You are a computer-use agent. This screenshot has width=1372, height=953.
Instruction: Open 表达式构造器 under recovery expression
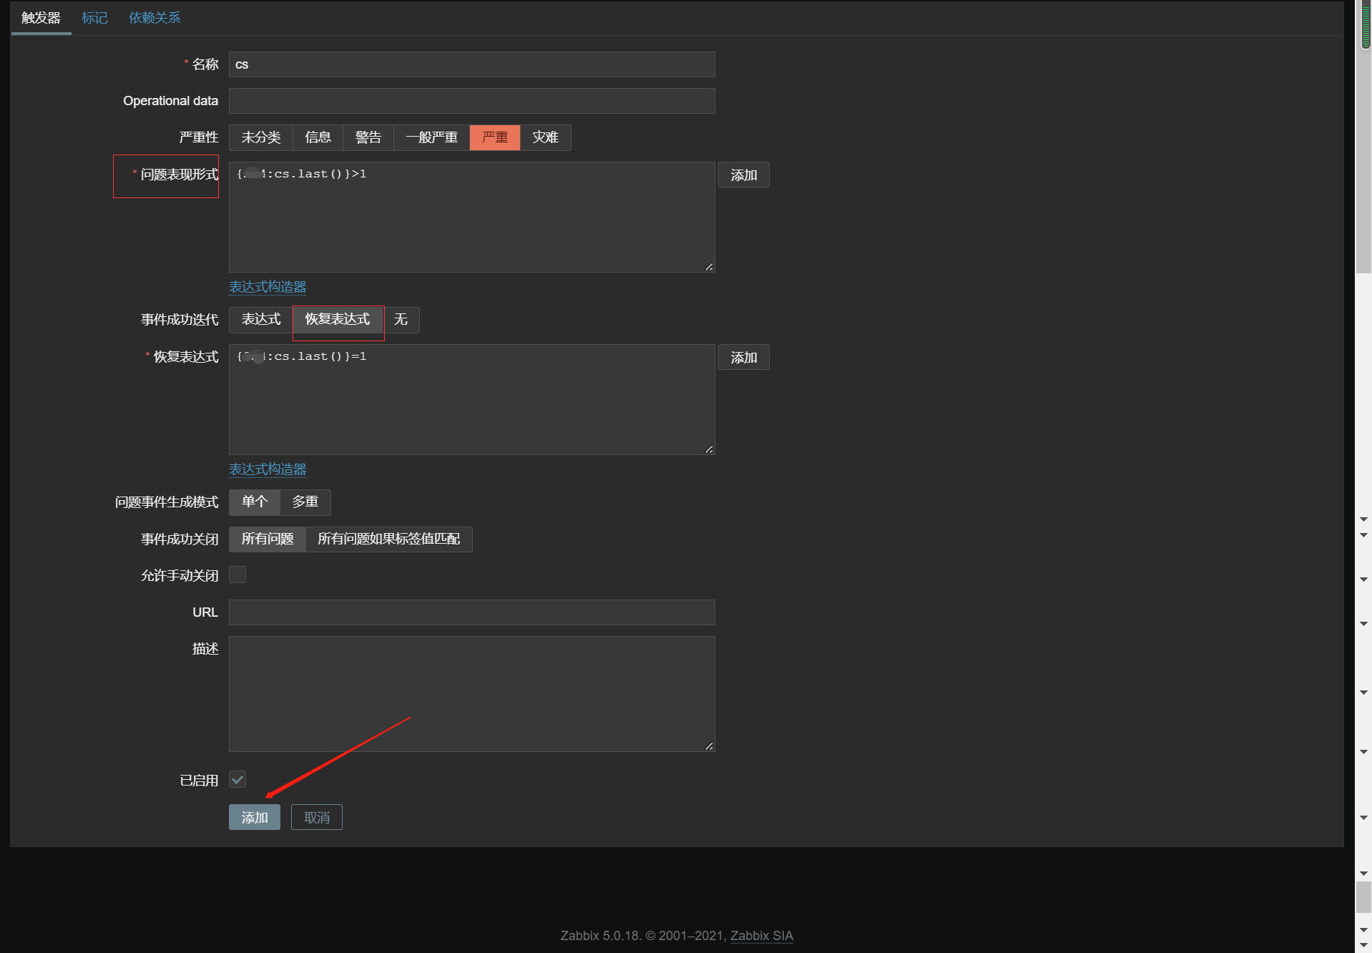pos(268,469)
